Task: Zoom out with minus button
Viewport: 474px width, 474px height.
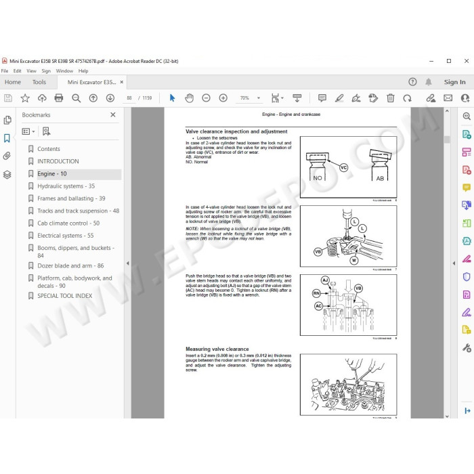Action: click(206, 98)
